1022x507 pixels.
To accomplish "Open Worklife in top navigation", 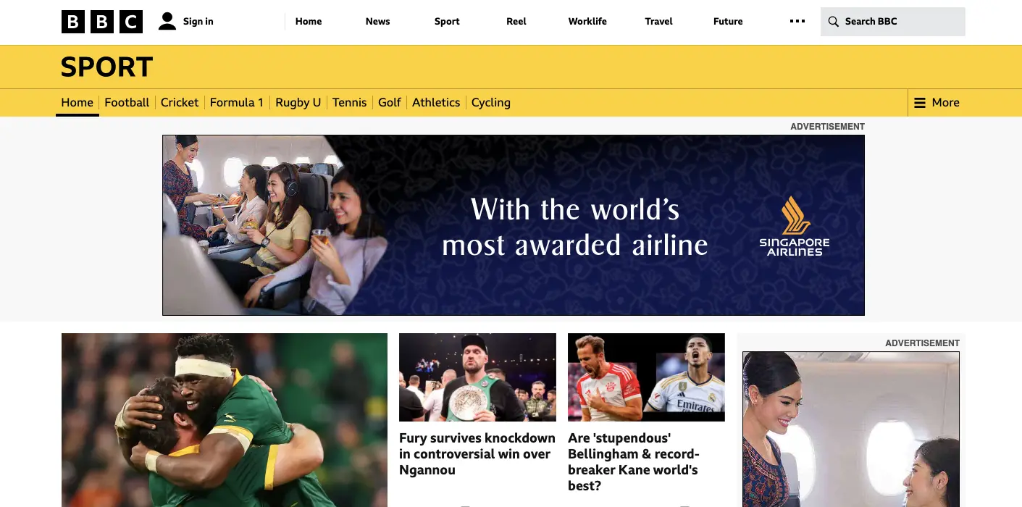I will click(587, 21).
